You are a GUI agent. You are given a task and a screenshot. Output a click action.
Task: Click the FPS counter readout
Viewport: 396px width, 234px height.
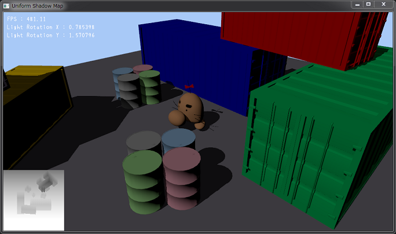27,18
